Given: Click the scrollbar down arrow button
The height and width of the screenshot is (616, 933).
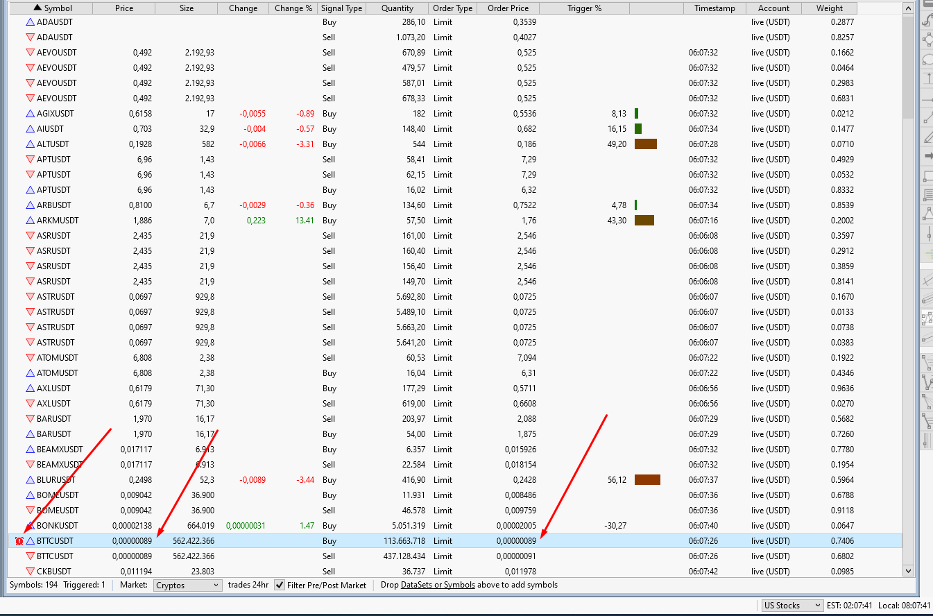Looking at the screenshot, I should [x=909, y=571].
